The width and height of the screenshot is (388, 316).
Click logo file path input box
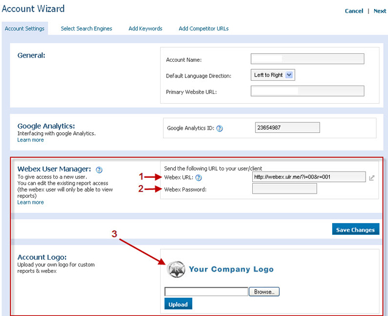206,292
